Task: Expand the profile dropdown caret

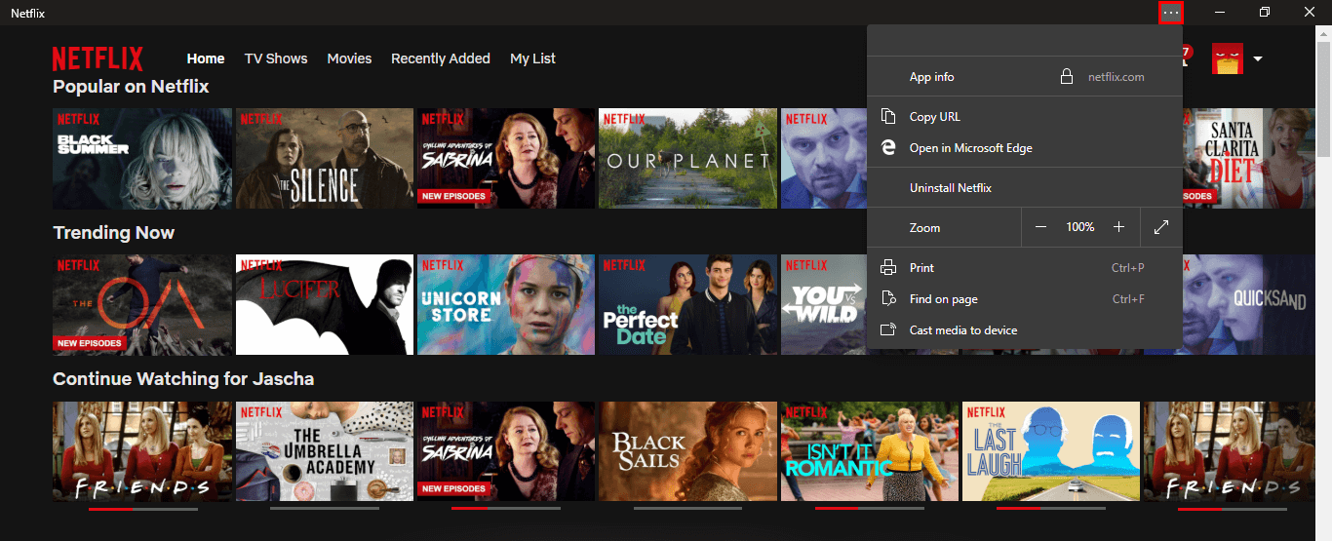Action: [1258, 58]
